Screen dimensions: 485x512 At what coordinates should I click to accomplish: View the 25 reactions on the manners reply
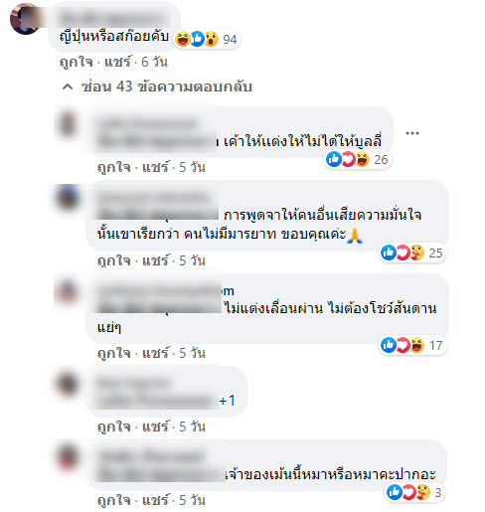(412, 254)
